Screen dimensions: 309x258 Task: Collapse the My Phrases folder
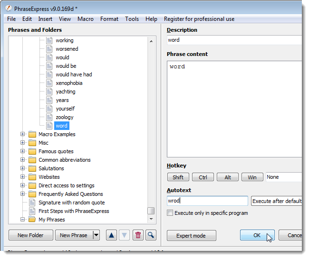coord(22,219)
